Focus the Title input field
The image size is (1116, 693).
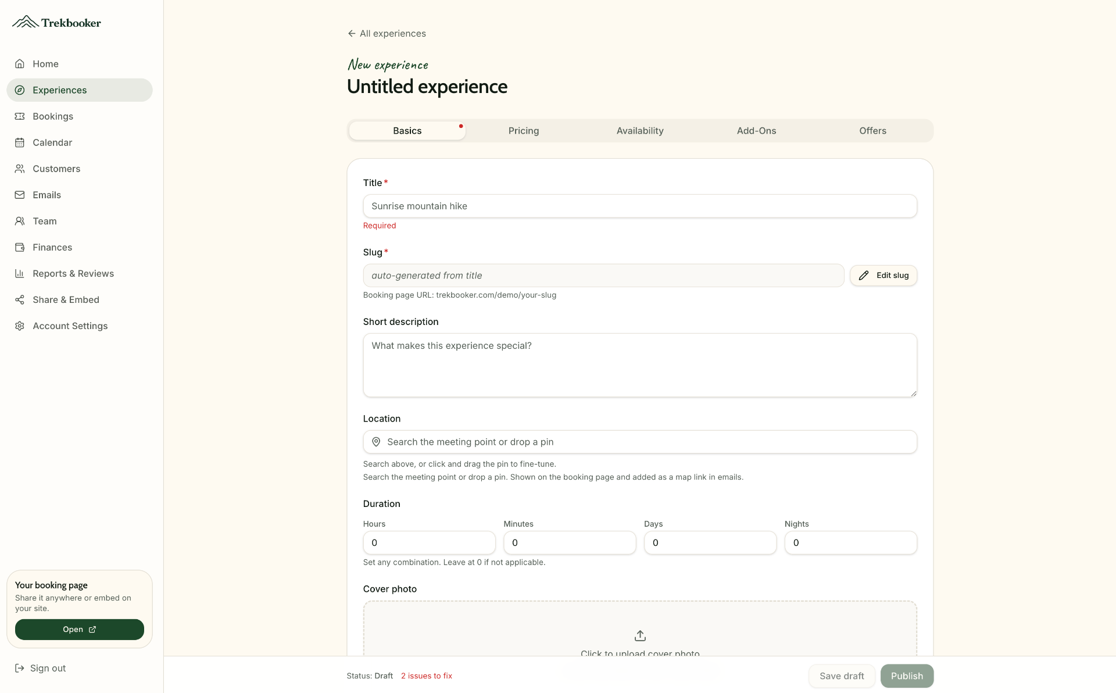[x=640, y=206]
